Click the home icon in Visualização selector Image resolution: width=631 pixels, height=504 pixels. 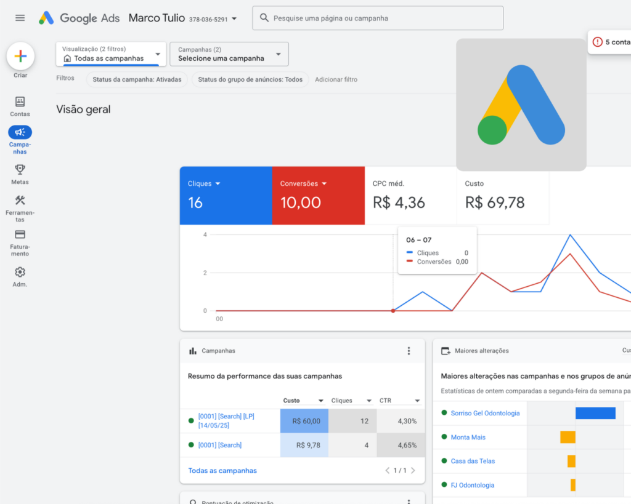67,58
